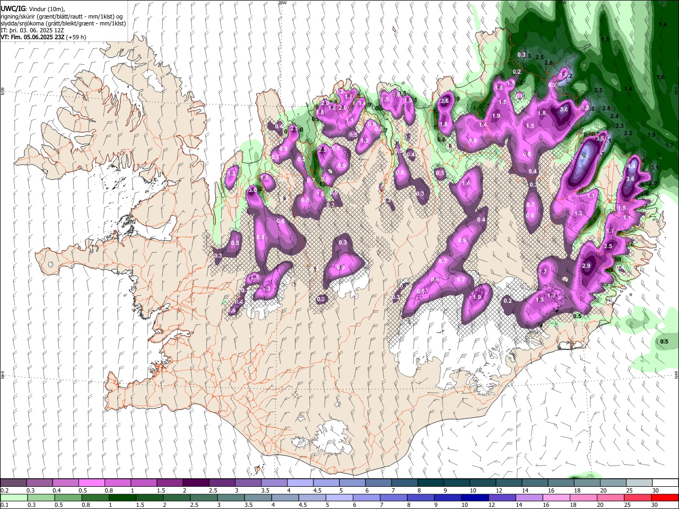This screenshot has height=509, width=679.
Task: Select the black 2.6 rain value on the map
Action: [549, 63]
